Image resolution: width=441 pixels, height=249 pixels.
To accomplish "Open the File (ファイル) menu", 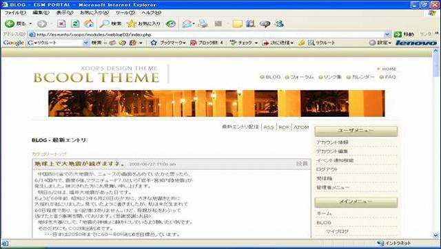I will pos(15,13).
